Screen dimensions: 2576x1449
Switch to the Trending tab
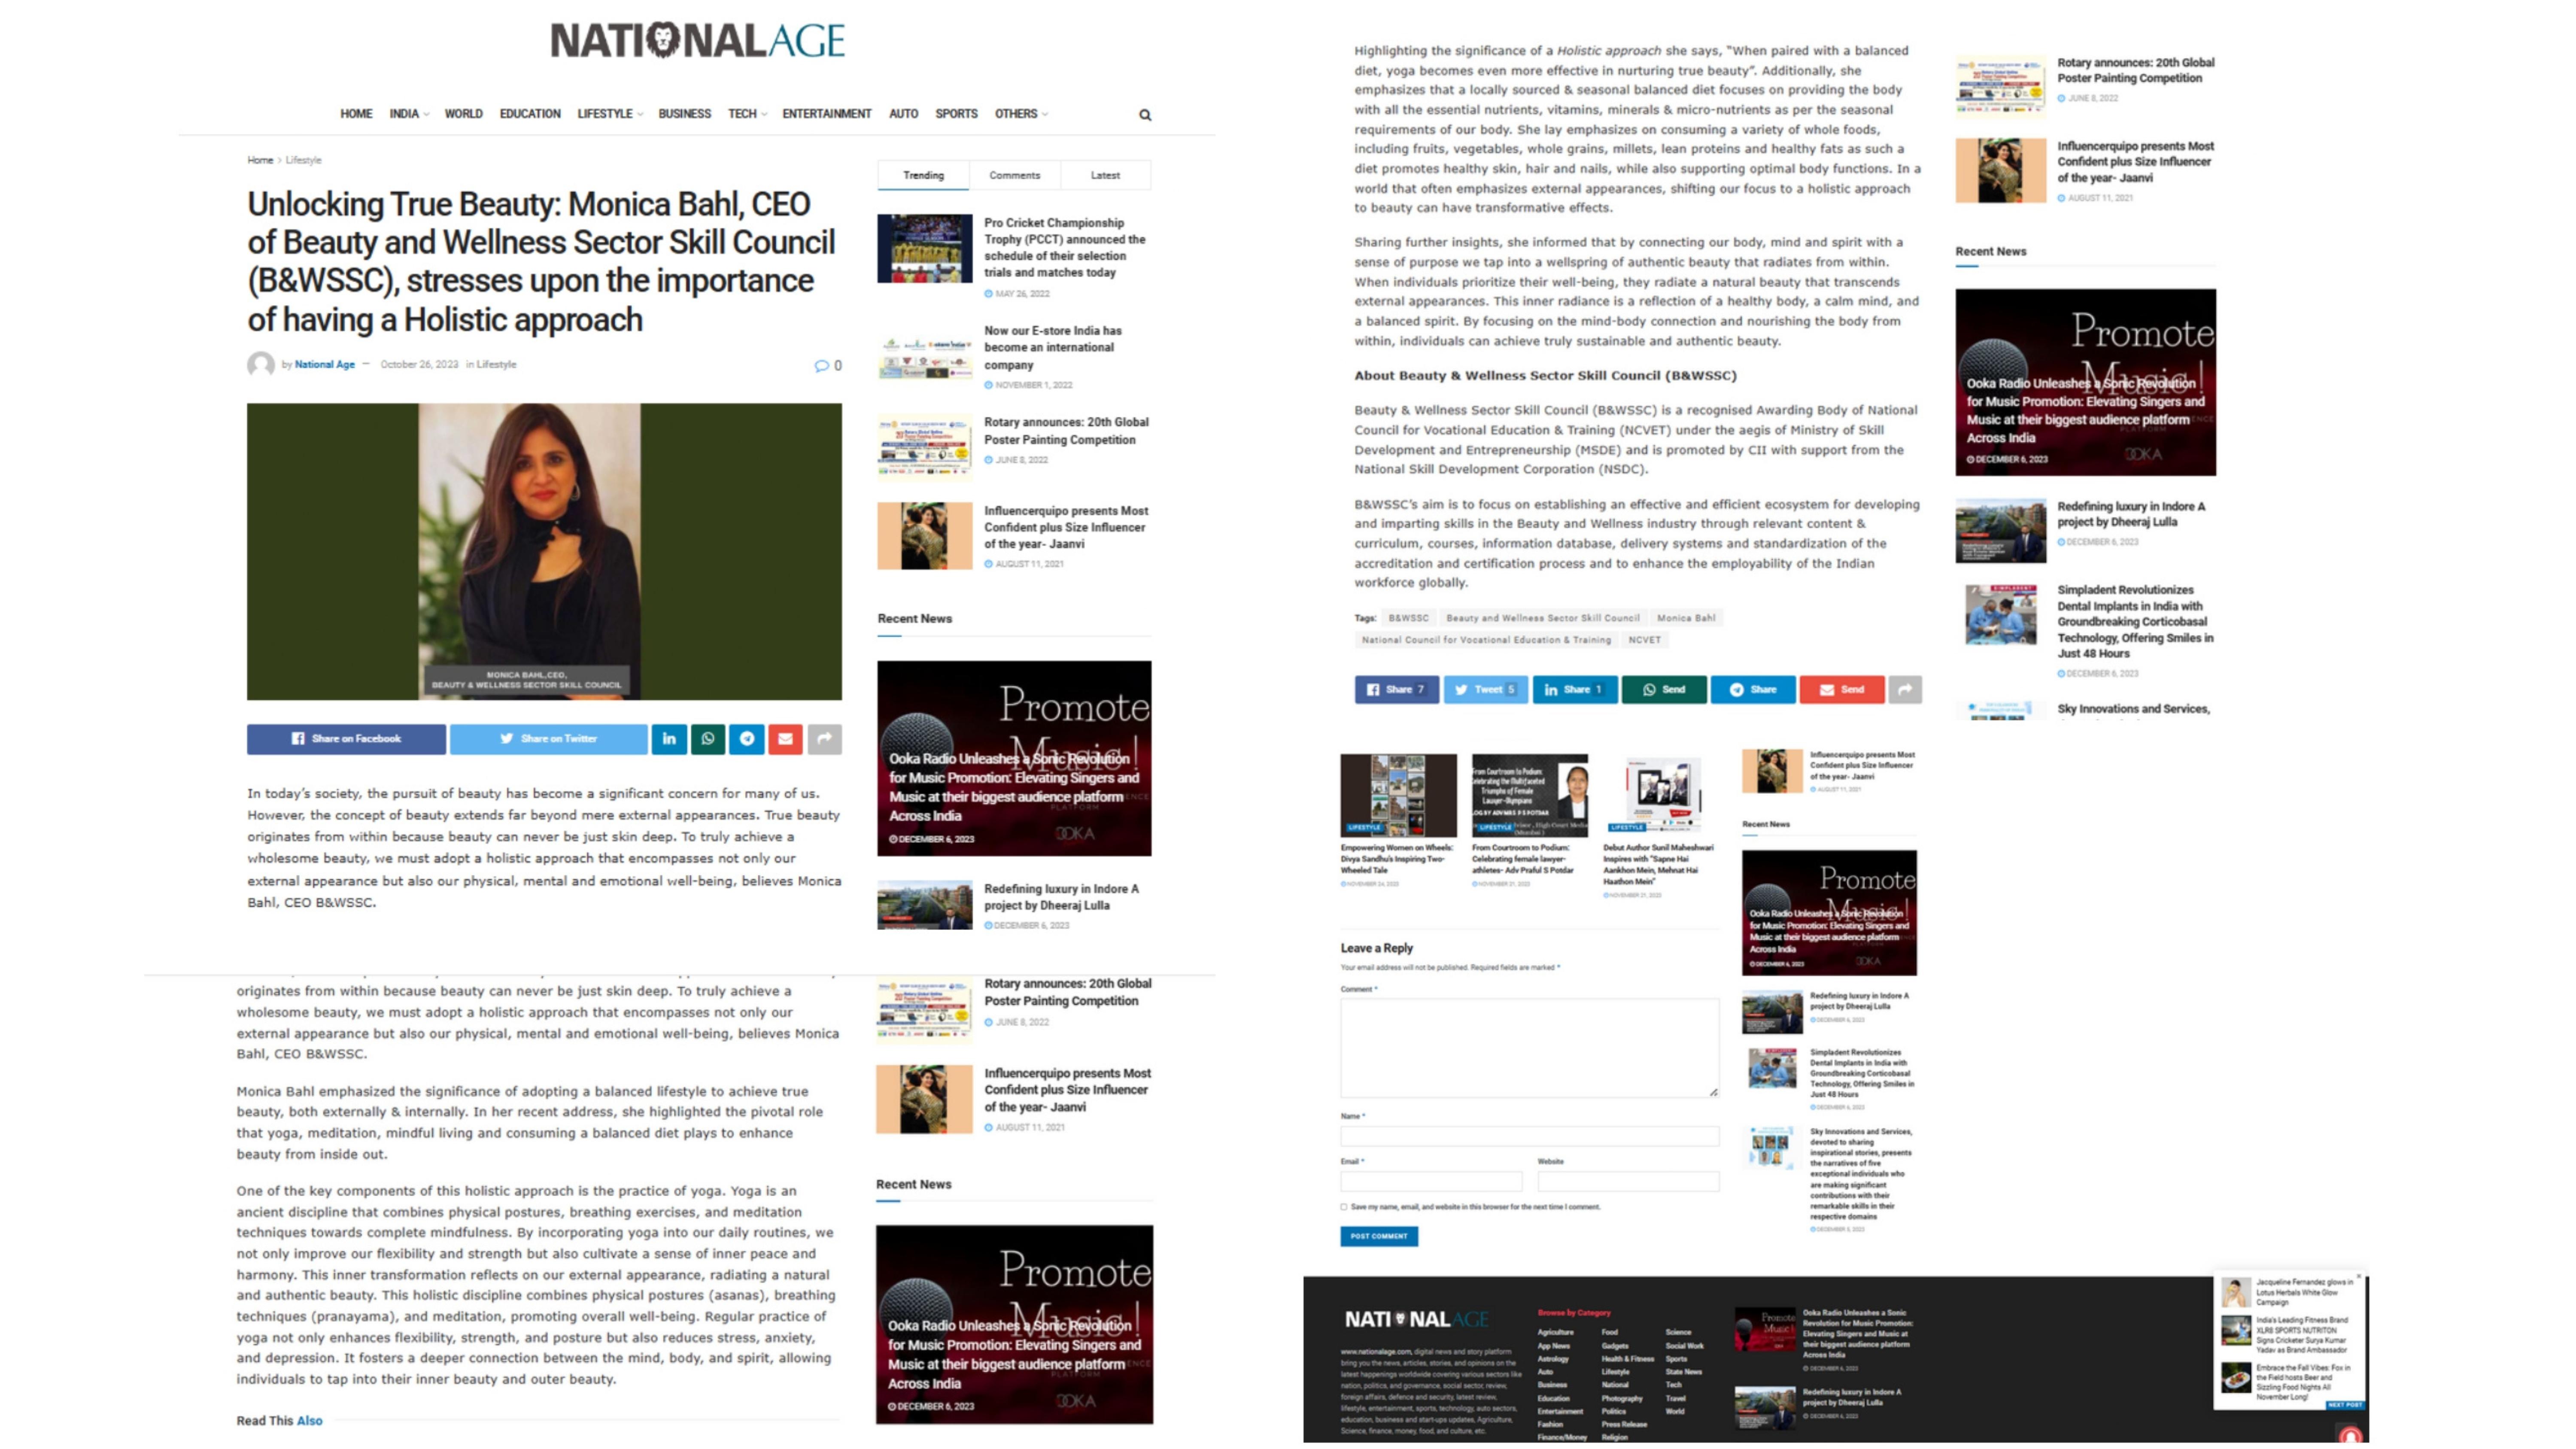(923, 176)
